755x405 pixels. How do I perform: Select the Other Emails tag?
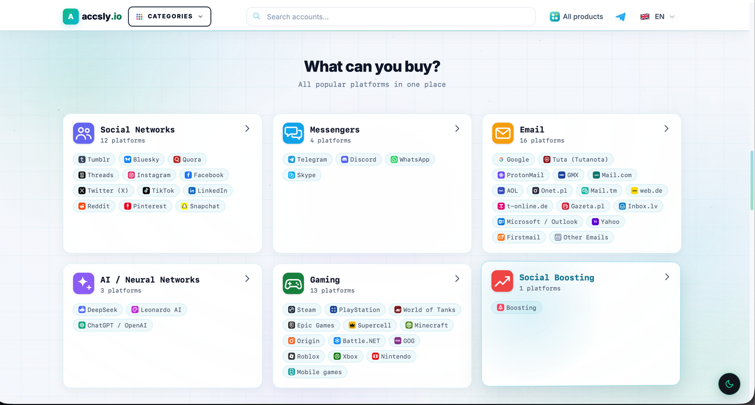click(x=581, y=237)
